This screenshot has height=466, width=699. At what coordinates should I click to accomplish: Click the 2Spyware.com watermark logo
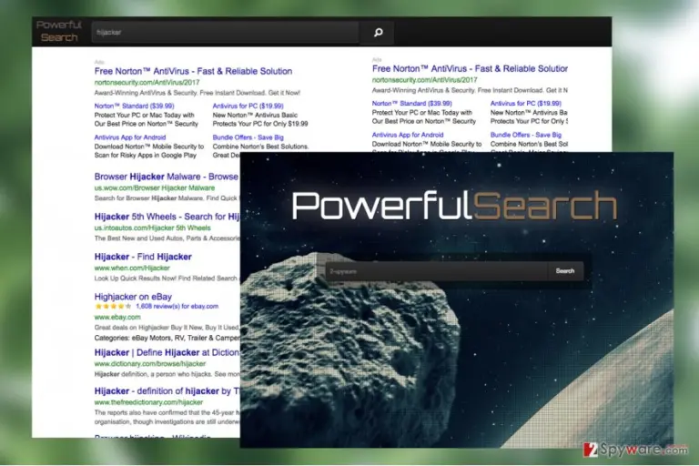point(635,449)
